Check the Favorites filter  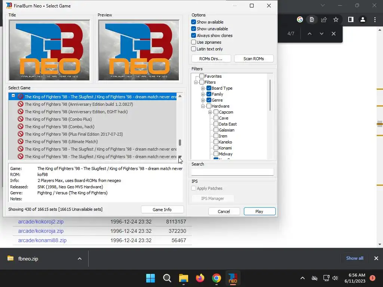(x=202, y=76)
